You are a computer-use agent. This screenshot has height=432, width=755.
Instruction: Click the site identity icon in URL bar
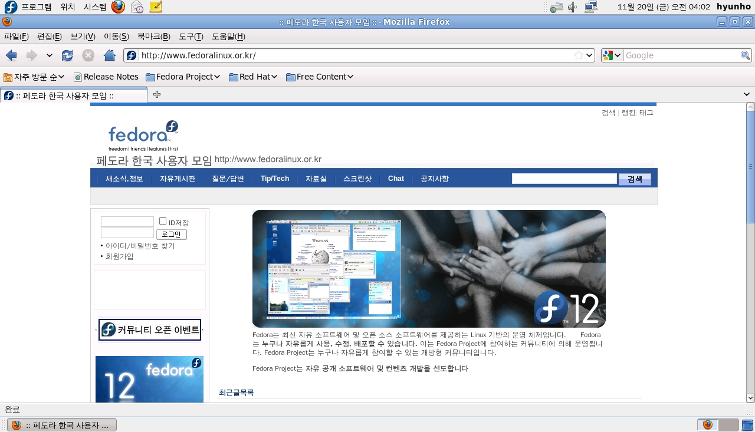point(131,55)
